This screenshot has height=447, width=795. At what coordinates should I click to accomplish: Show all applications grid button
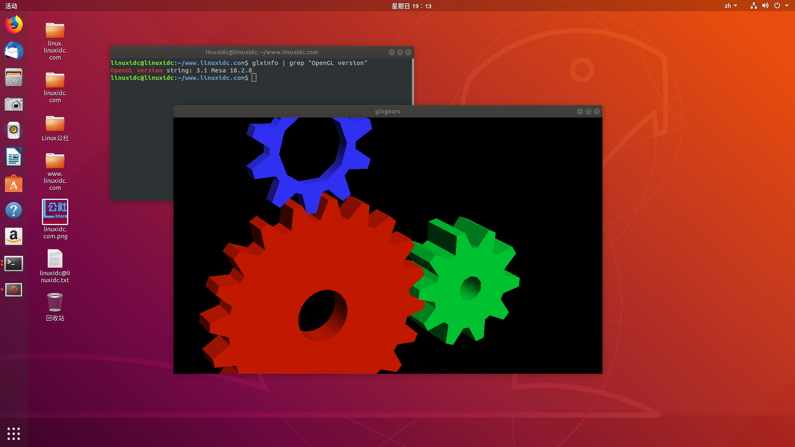pos(14,433)
